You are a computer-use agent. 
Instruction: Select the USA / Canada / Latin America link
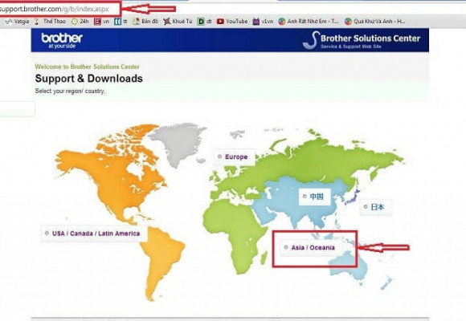pos(92,234)
